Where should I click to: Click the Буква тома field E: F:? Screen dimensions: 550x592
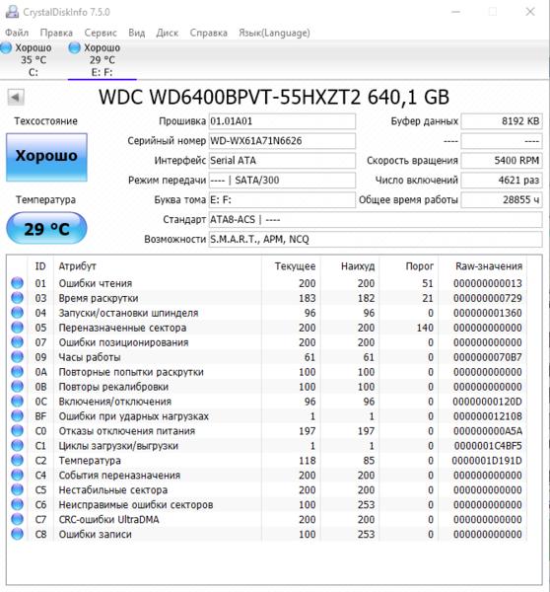click(282, 200)
